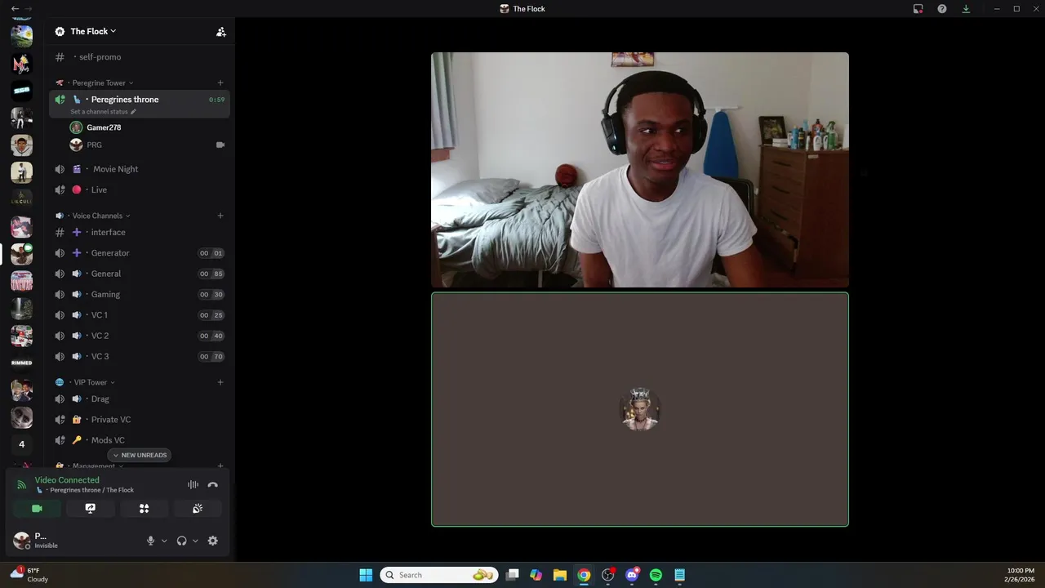Click Set a channel status
The image size is (1045, 588).
103,112
